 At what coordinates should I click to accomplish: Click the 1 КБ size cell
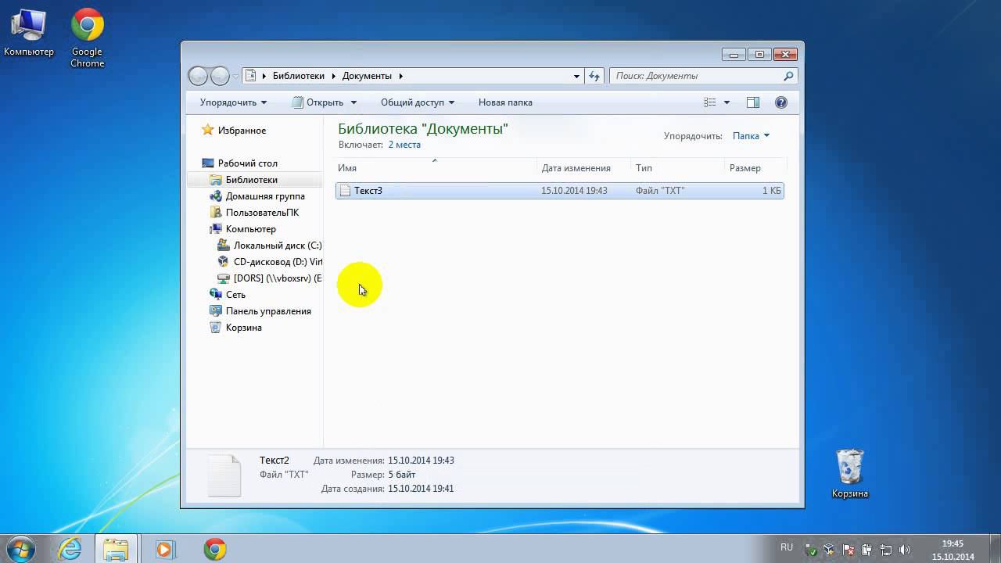coord(772,191)
